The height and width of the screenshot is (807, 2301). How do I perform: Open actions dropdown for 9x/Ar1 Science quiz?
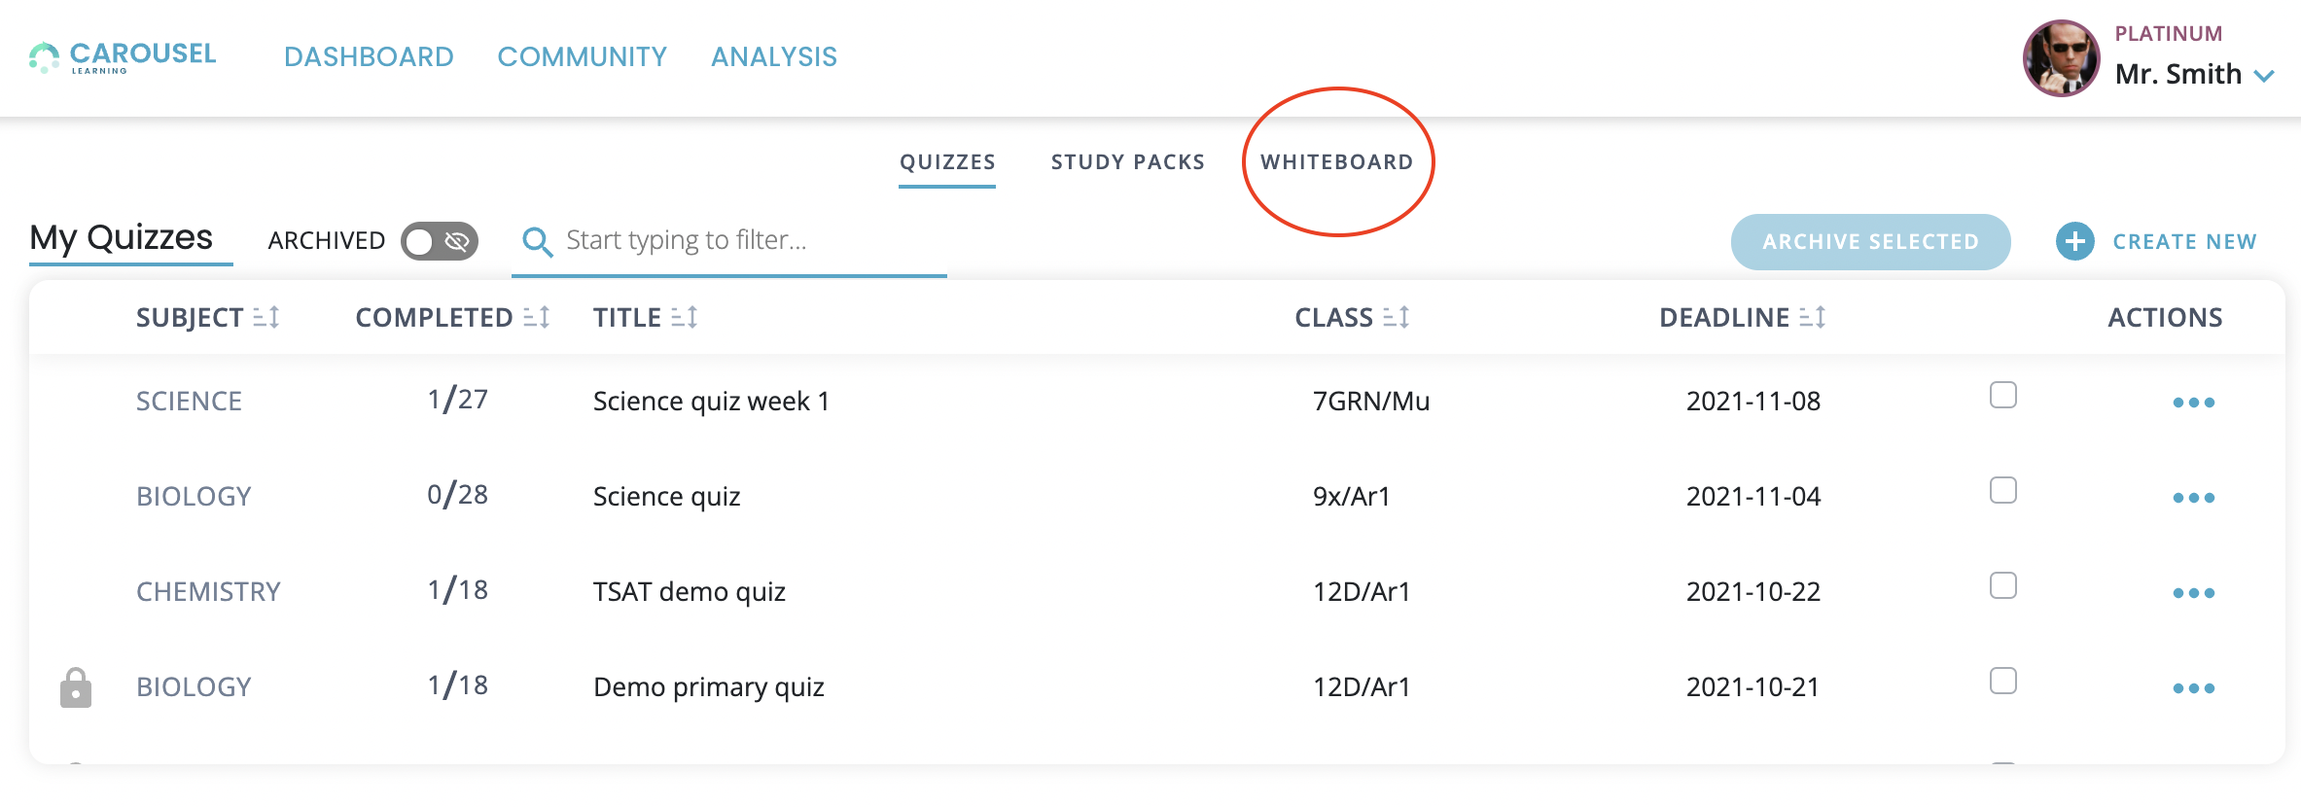[2193, 498]
